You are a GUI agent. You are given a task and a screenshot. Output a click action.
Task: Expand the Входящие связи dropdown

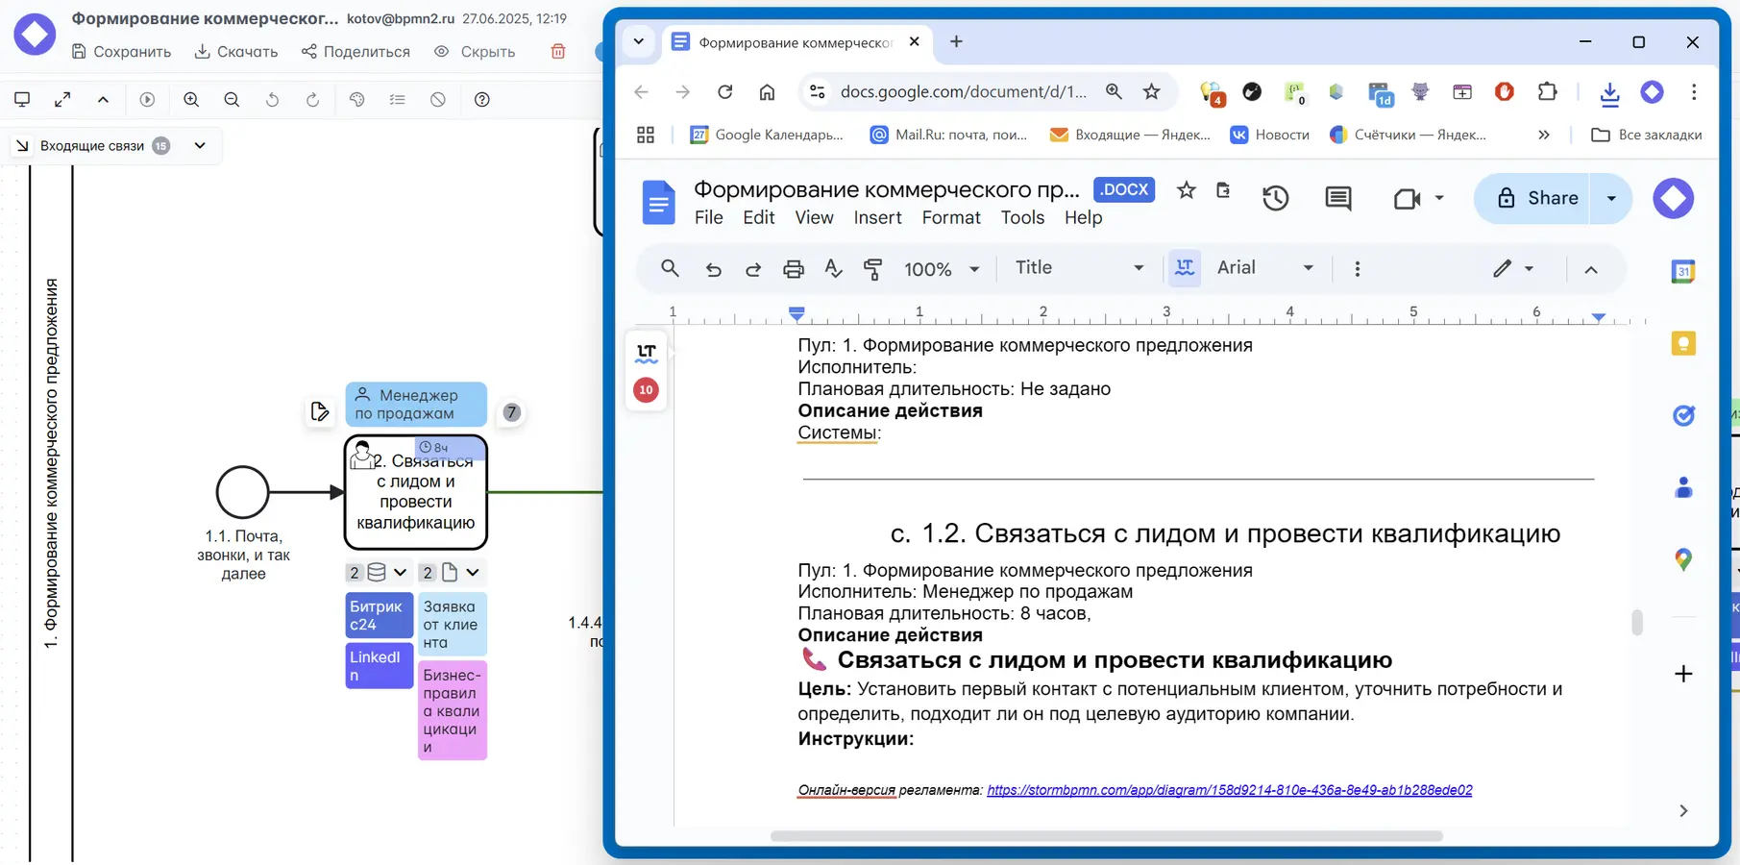[200, 145]
